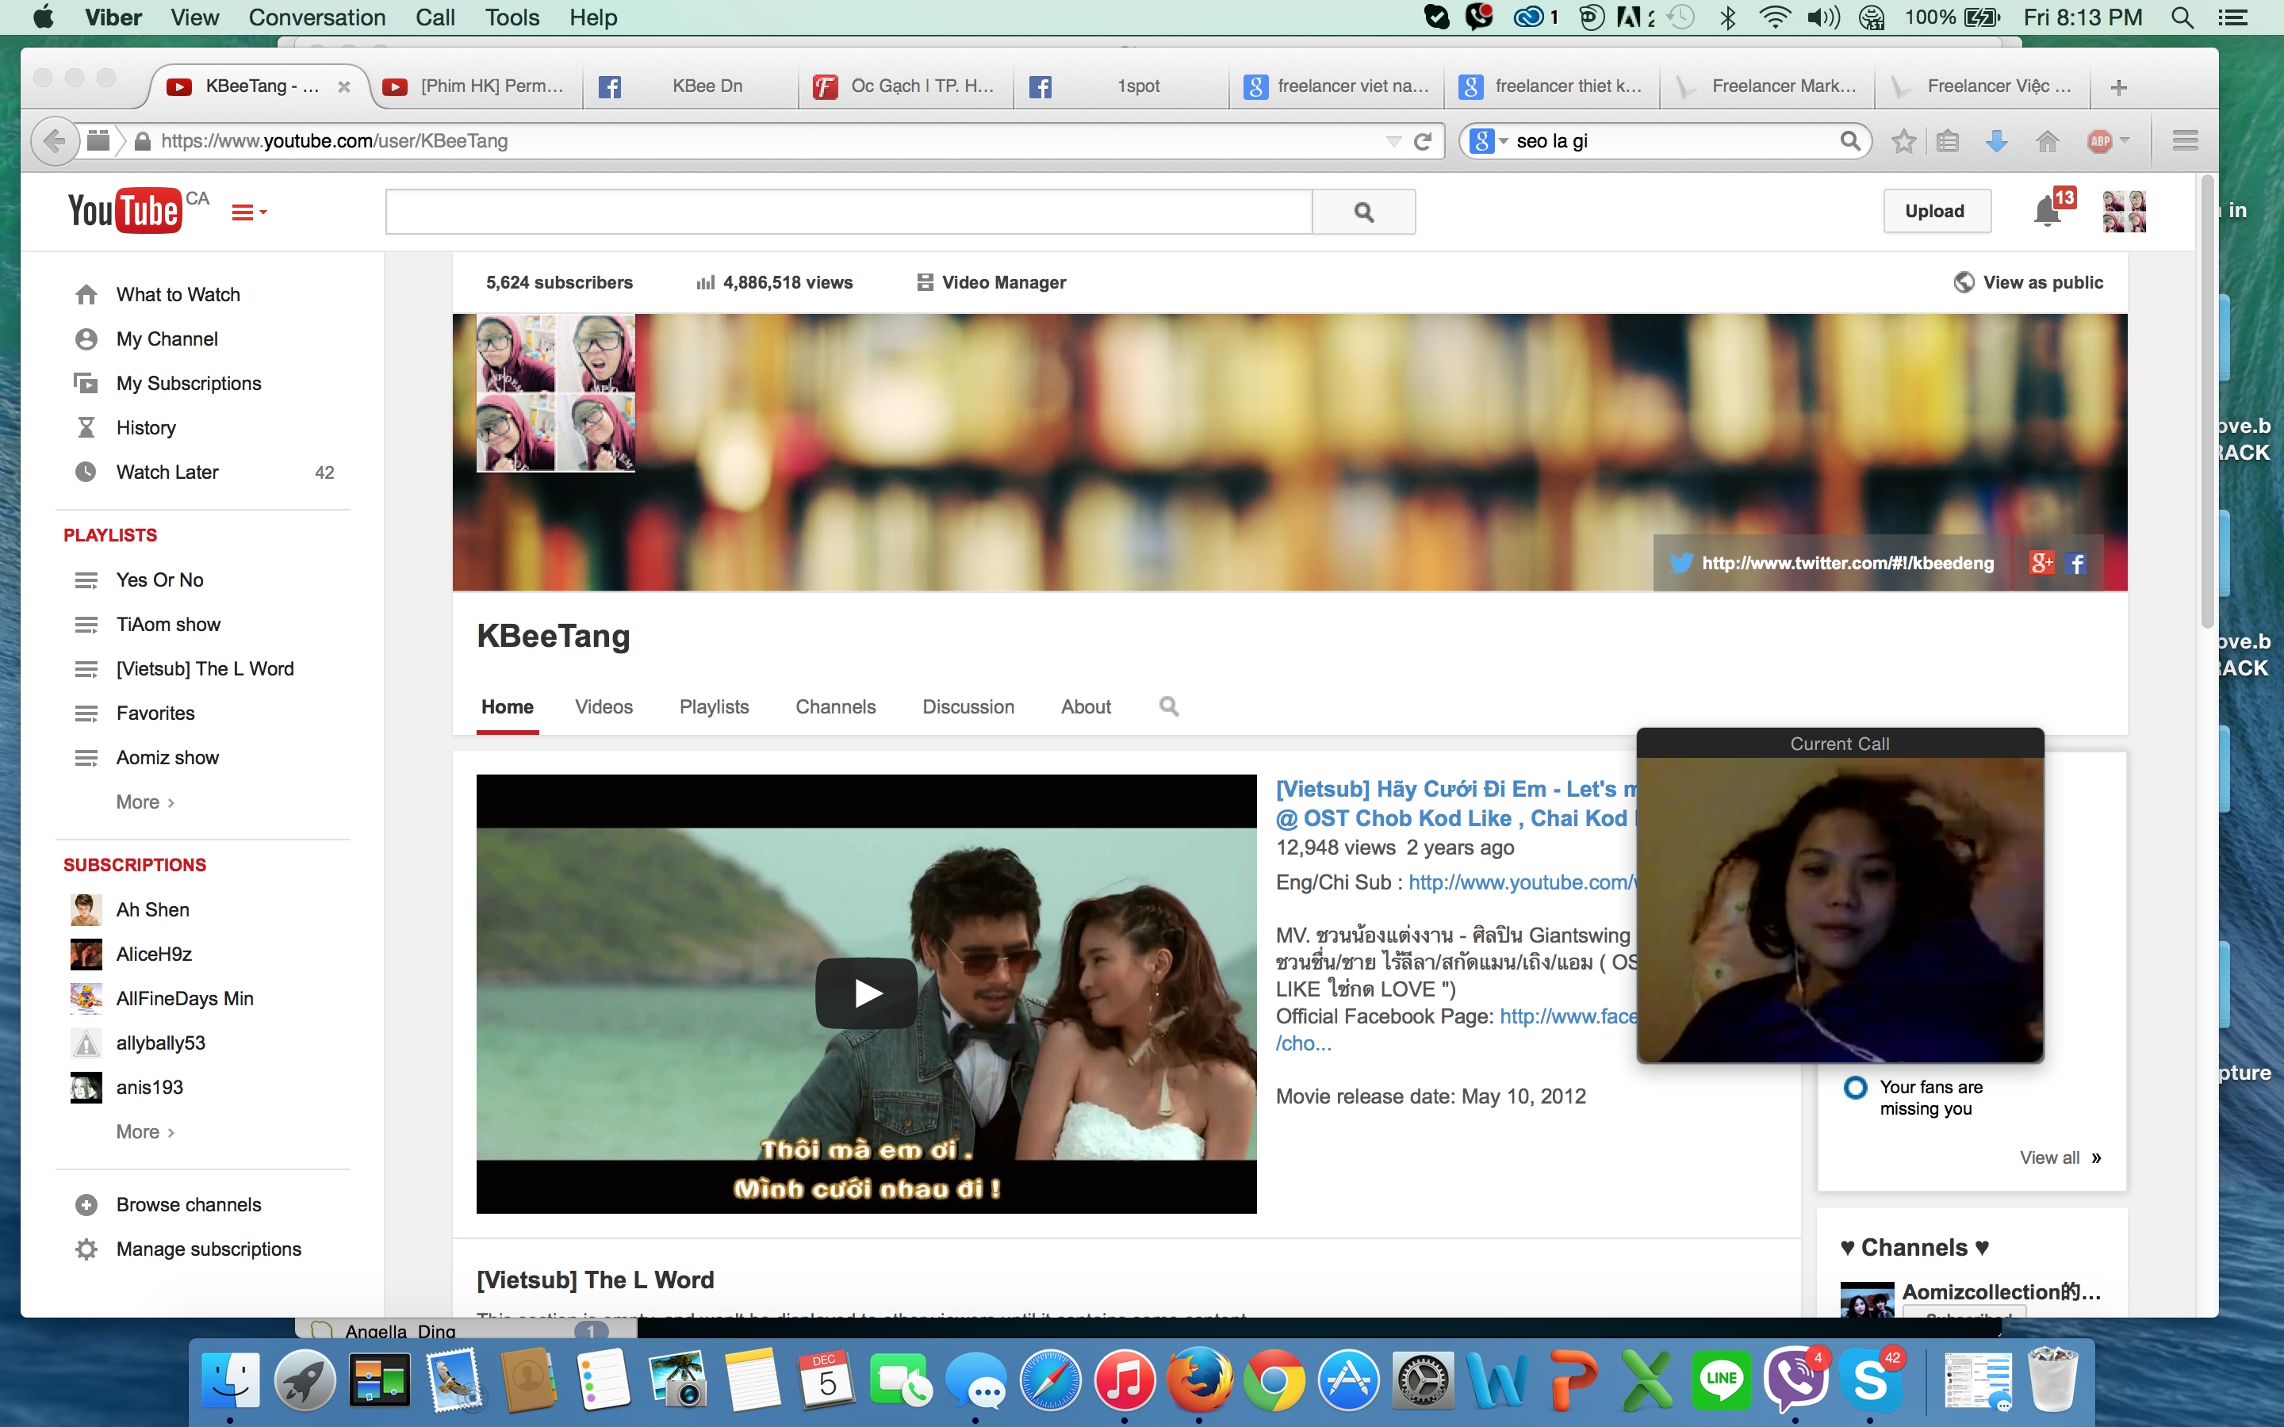Close the KBeeTang tab
The image size is (2284, 1427).
344,87
